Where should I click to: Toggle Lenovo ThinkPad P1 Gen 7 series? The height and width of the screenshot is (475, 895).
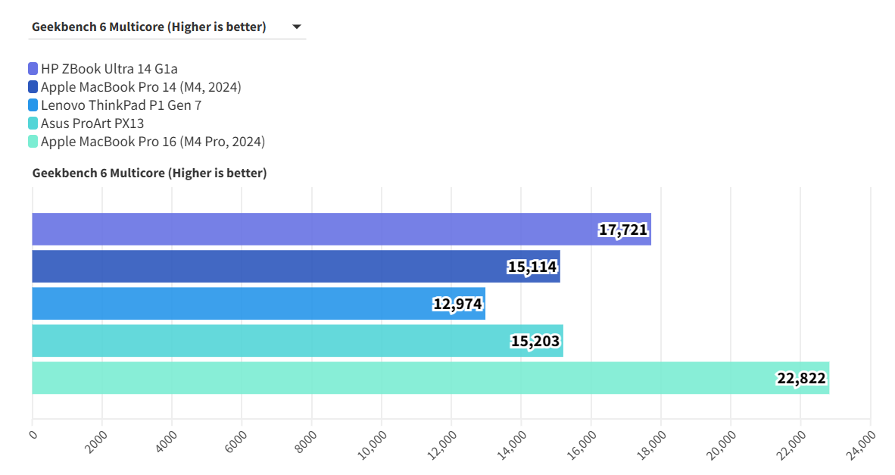(121, 105)
